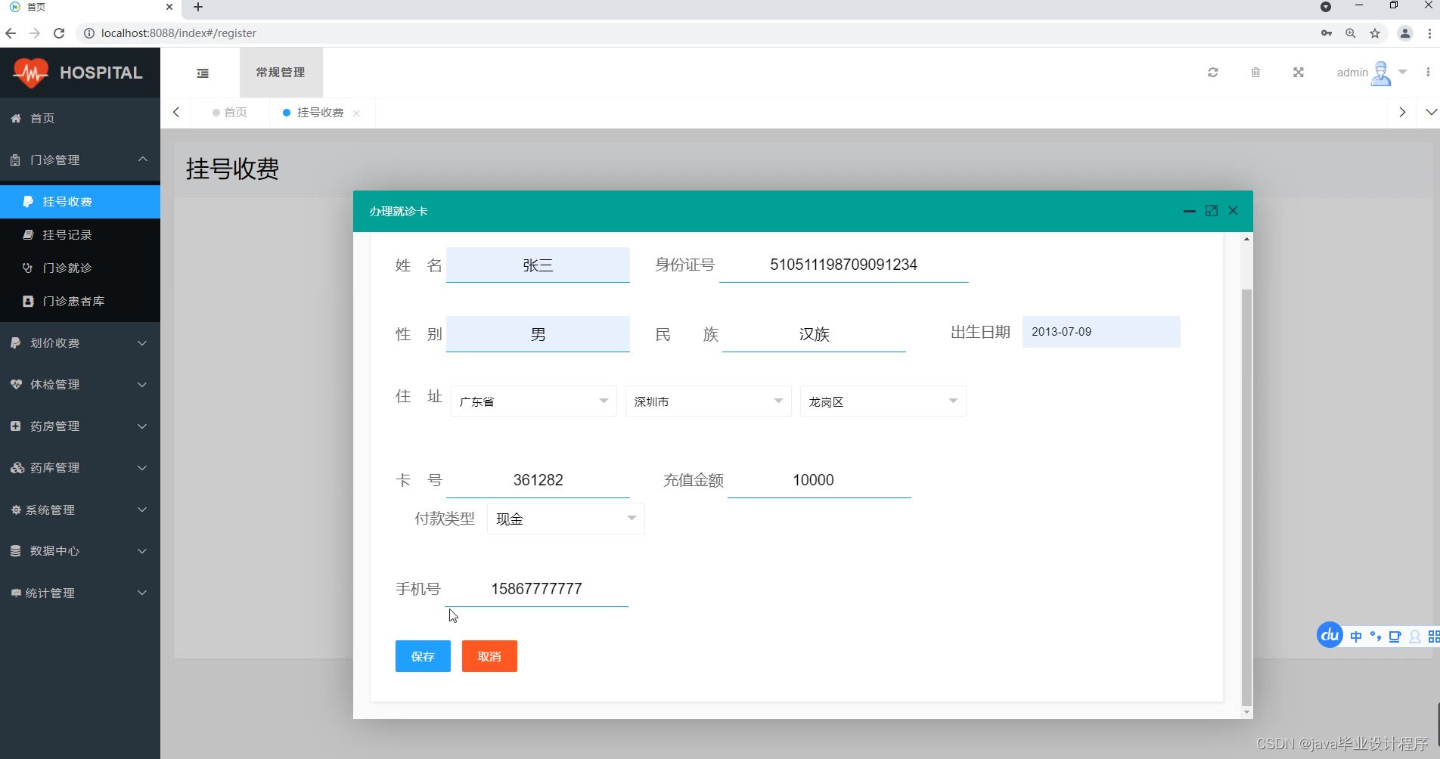Switch to the 首页 page tab
Viewport: 1440px width, 759px height.
[230, 113]
